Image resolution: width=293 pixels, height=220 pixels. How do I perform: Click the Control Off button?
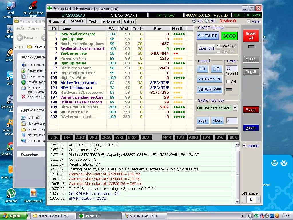tap(216, 69)
